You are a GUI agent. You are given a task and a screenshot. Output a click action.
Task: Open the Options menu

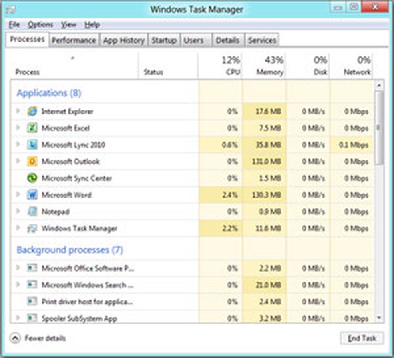(x=40, y=25)
